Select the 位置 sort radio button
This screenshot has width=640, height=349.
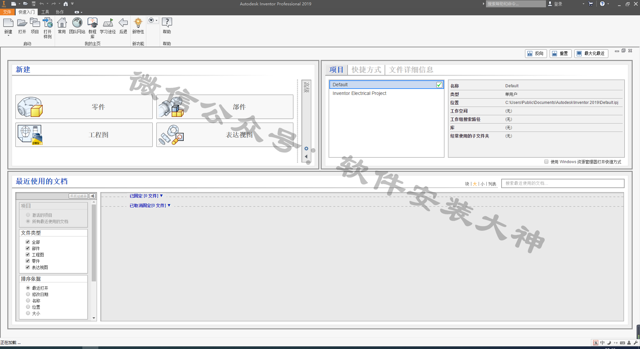(28, 307)
